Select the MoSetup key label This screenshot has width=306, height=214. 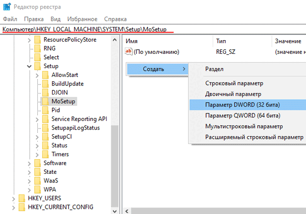(63, 101)
